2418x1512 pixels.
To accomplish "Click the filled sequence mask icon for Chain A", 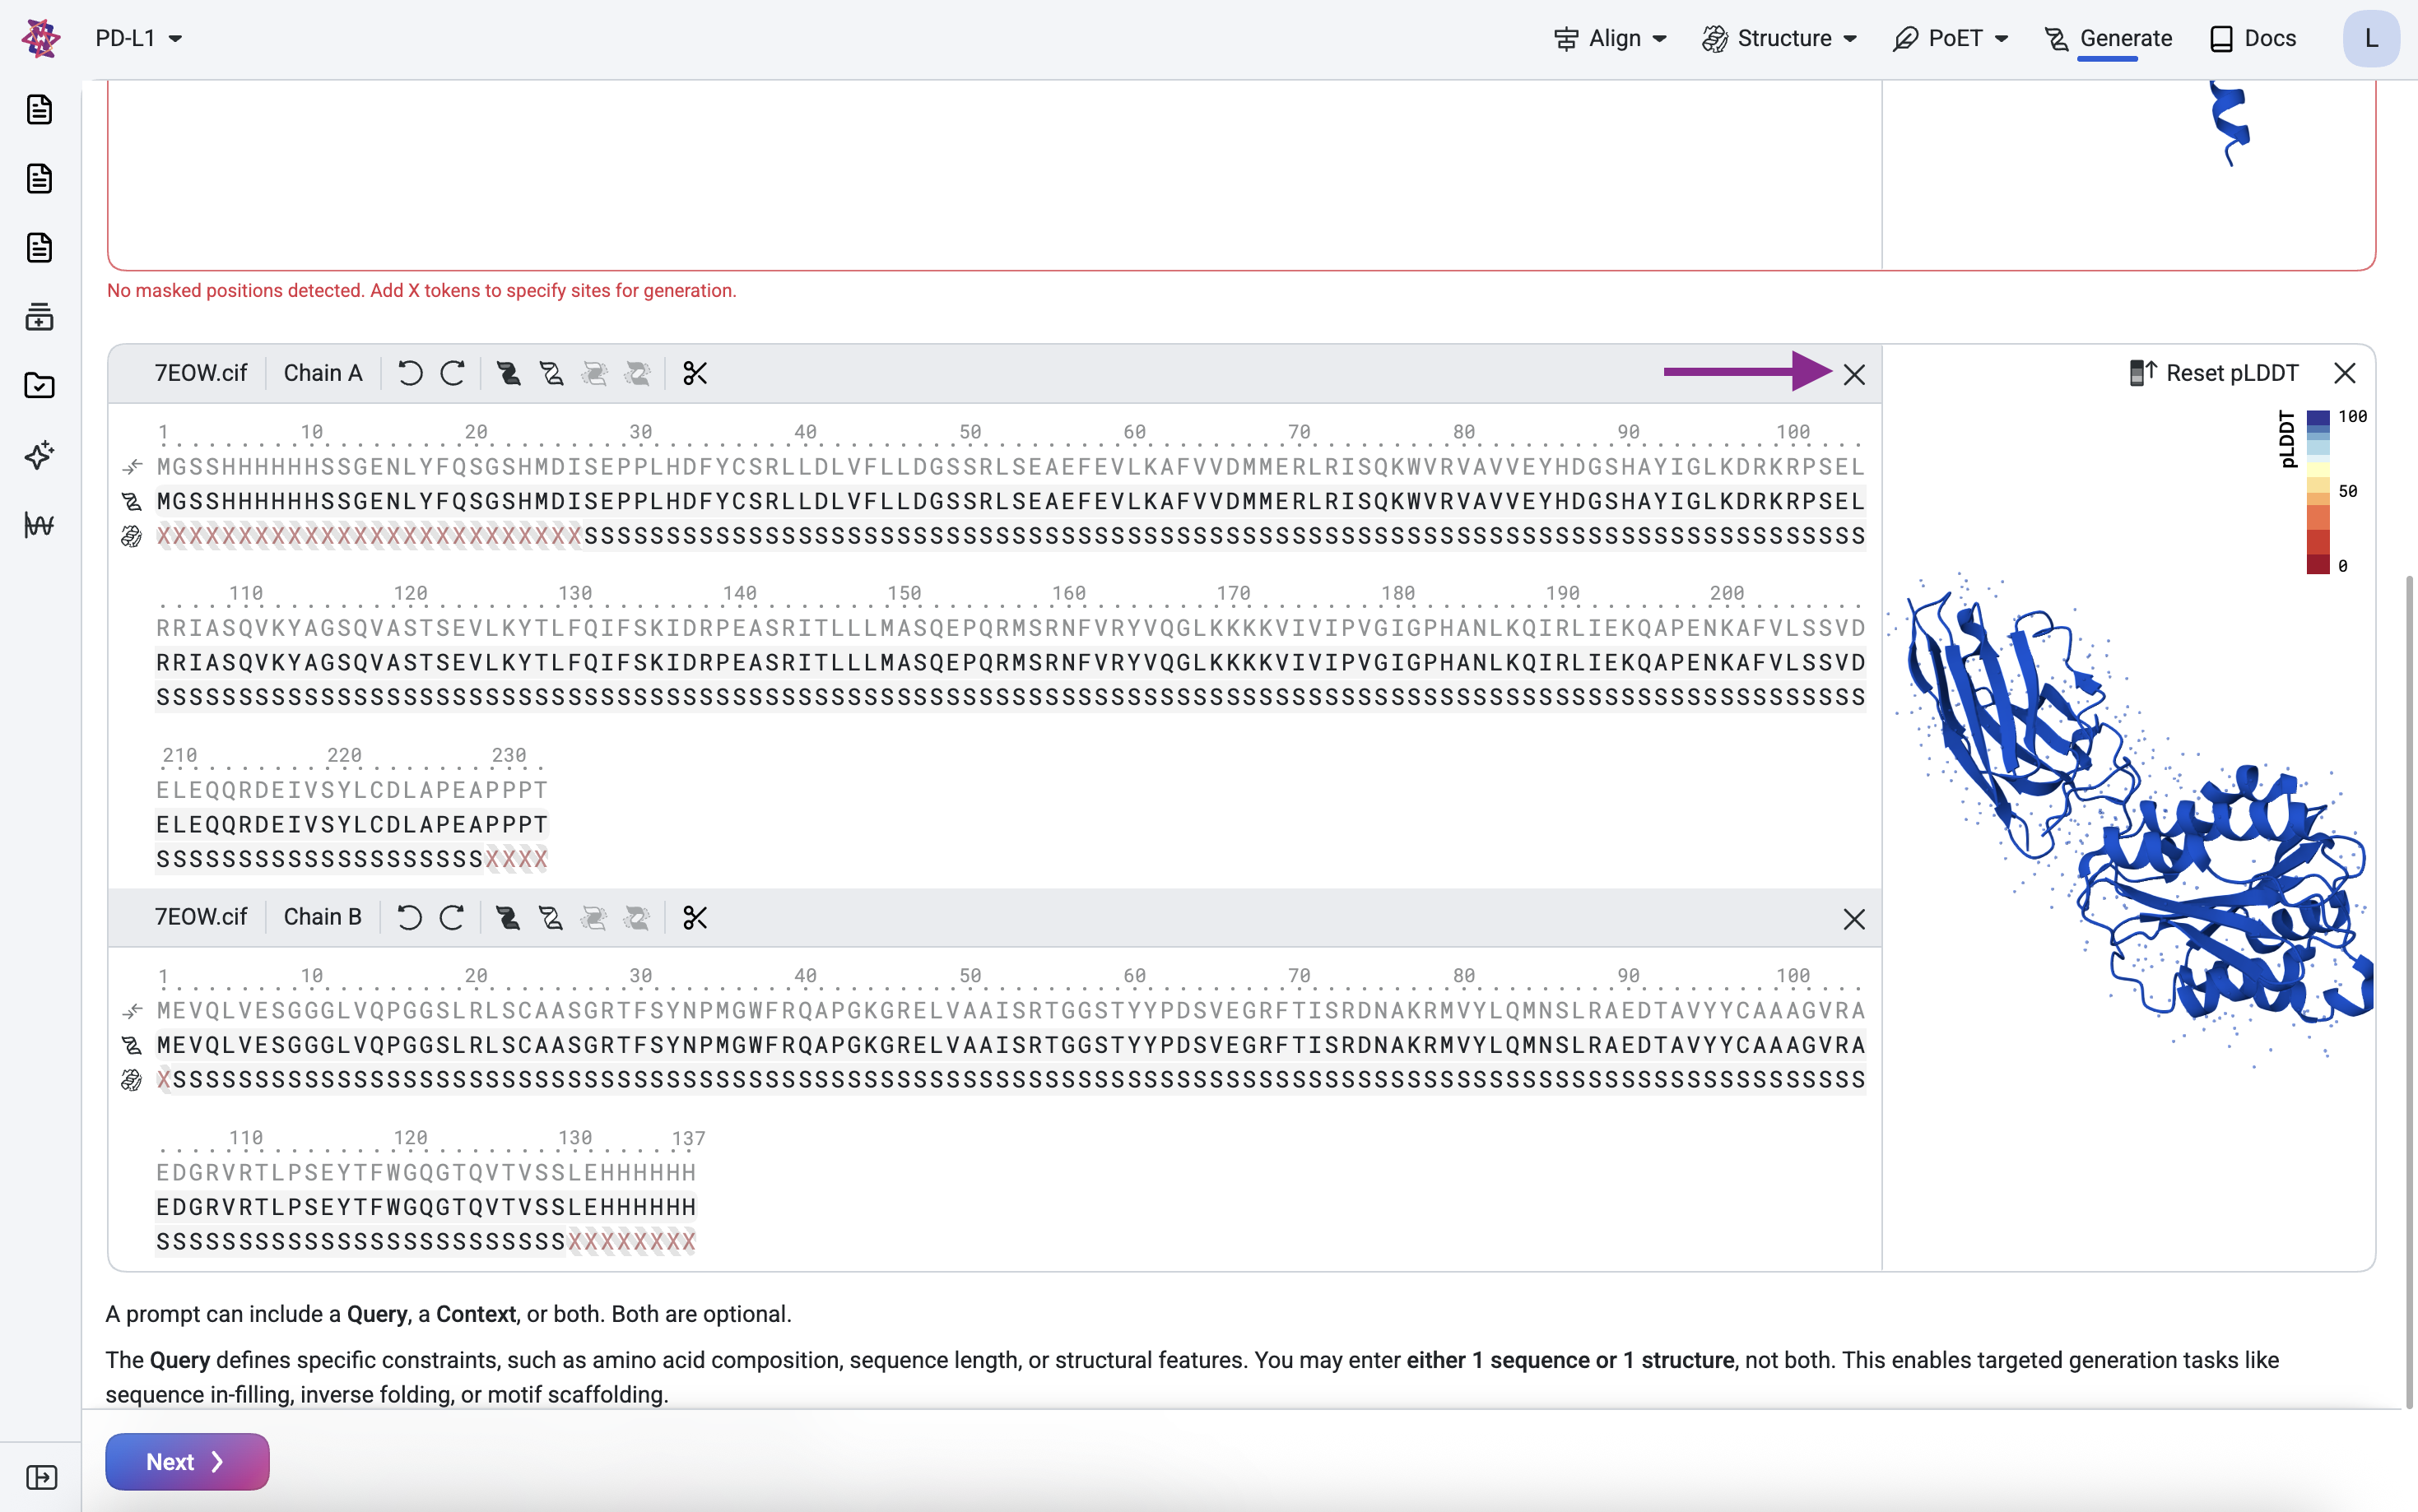I will click(x=509, y=374).
